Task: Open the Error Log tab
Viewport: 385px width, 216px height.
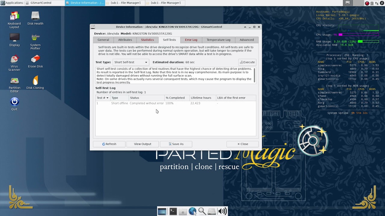Action: click(191, 40)
